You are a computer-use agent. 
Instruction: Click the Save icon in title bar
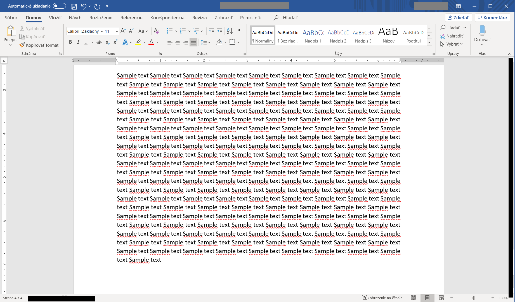74,6
